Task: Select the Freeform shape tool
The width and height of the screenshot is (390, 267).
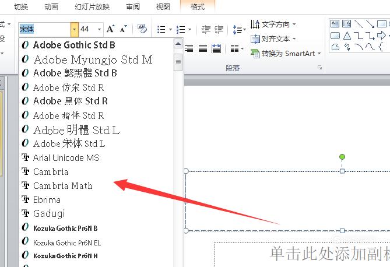Action: pyautogui.click(x=335, y=47)
